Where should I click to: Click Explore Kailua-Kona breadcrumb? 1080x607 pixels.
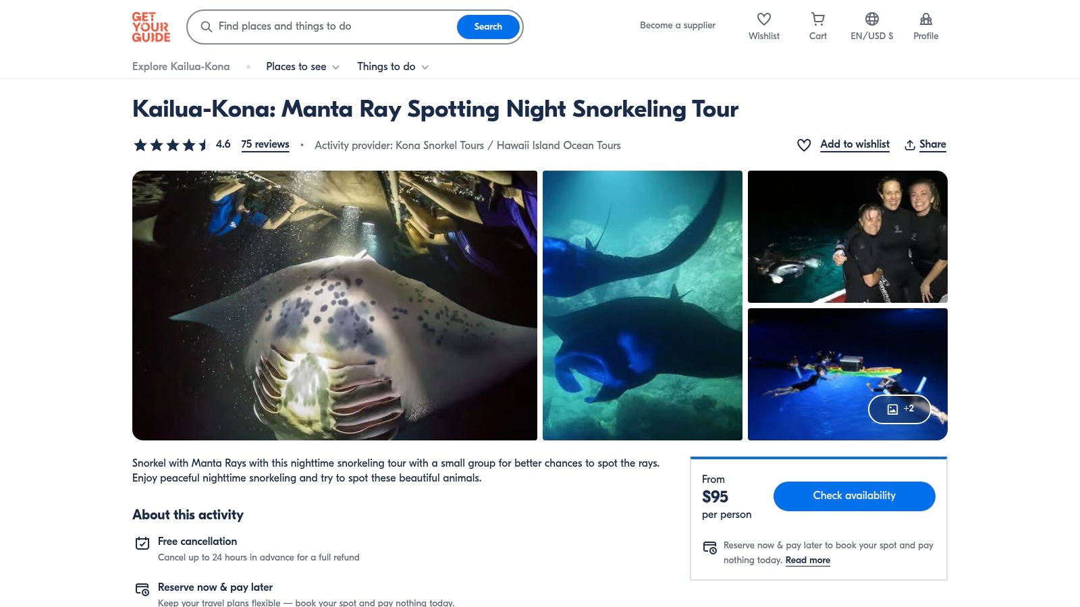tap(180, 66)
